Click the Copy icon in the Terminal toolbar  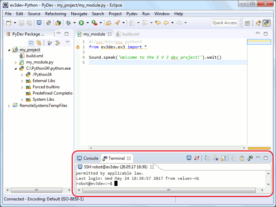point(234,158)
